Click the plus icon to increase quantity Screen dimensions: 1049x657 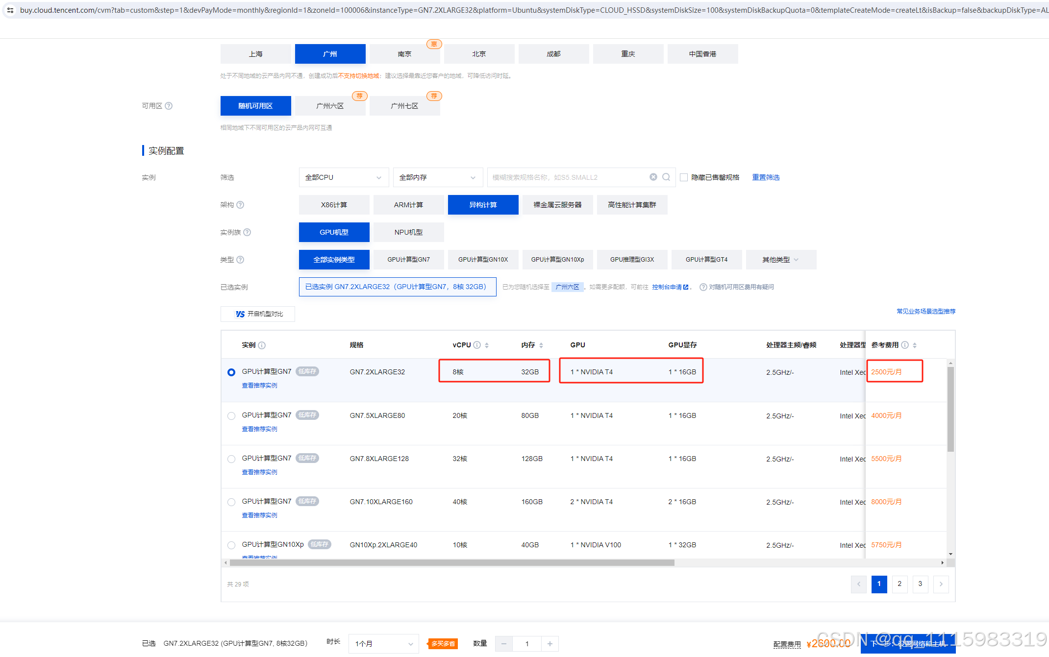click(550, 644)
